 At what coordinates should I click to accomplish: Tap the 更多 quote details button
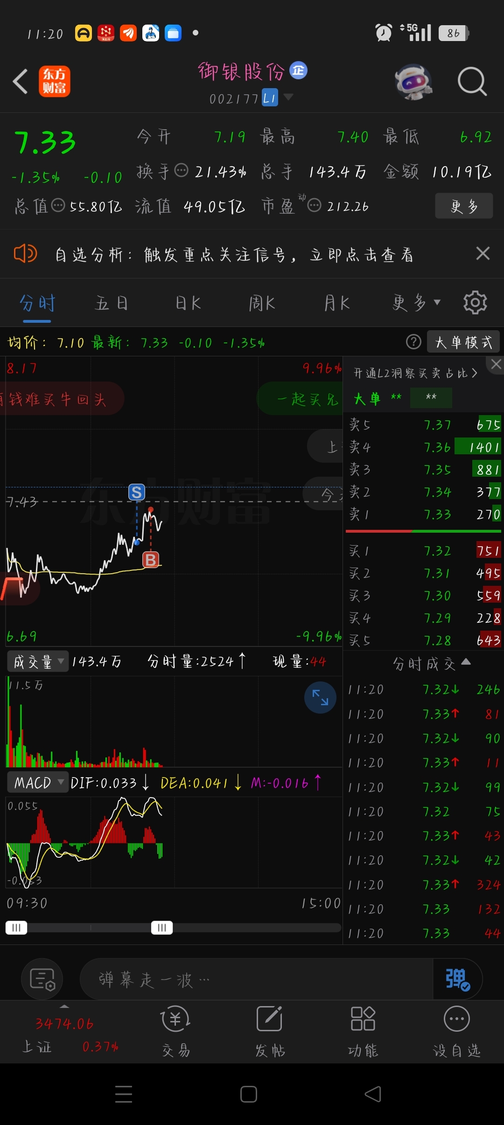tap(464, 206)
